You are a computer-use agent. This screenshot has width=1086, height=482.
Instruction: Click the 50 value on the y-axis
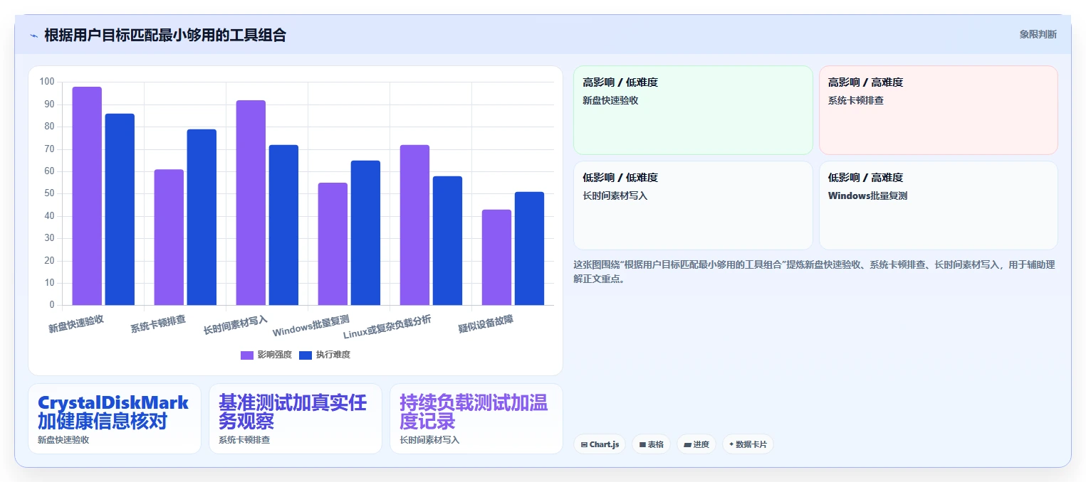point(49,193)
